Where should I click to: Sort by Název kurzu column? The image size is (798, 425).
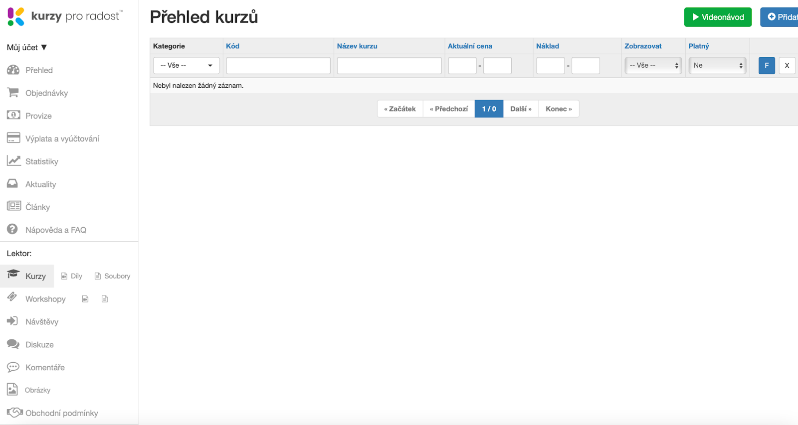[357, 46]
